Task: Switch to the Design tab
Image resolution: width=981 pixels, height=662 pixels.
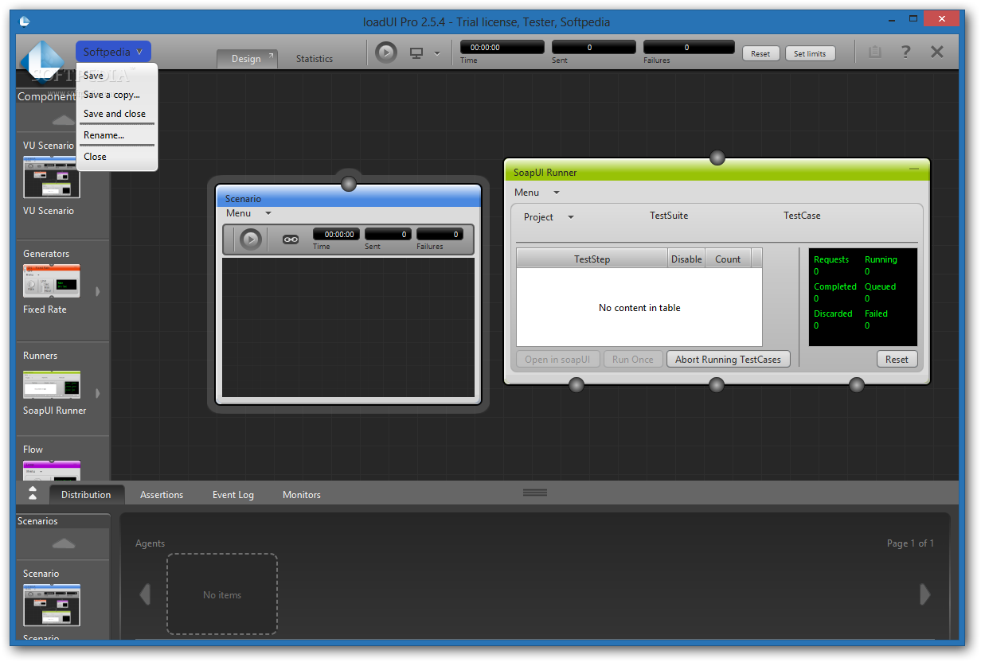Action: point(247,59)
